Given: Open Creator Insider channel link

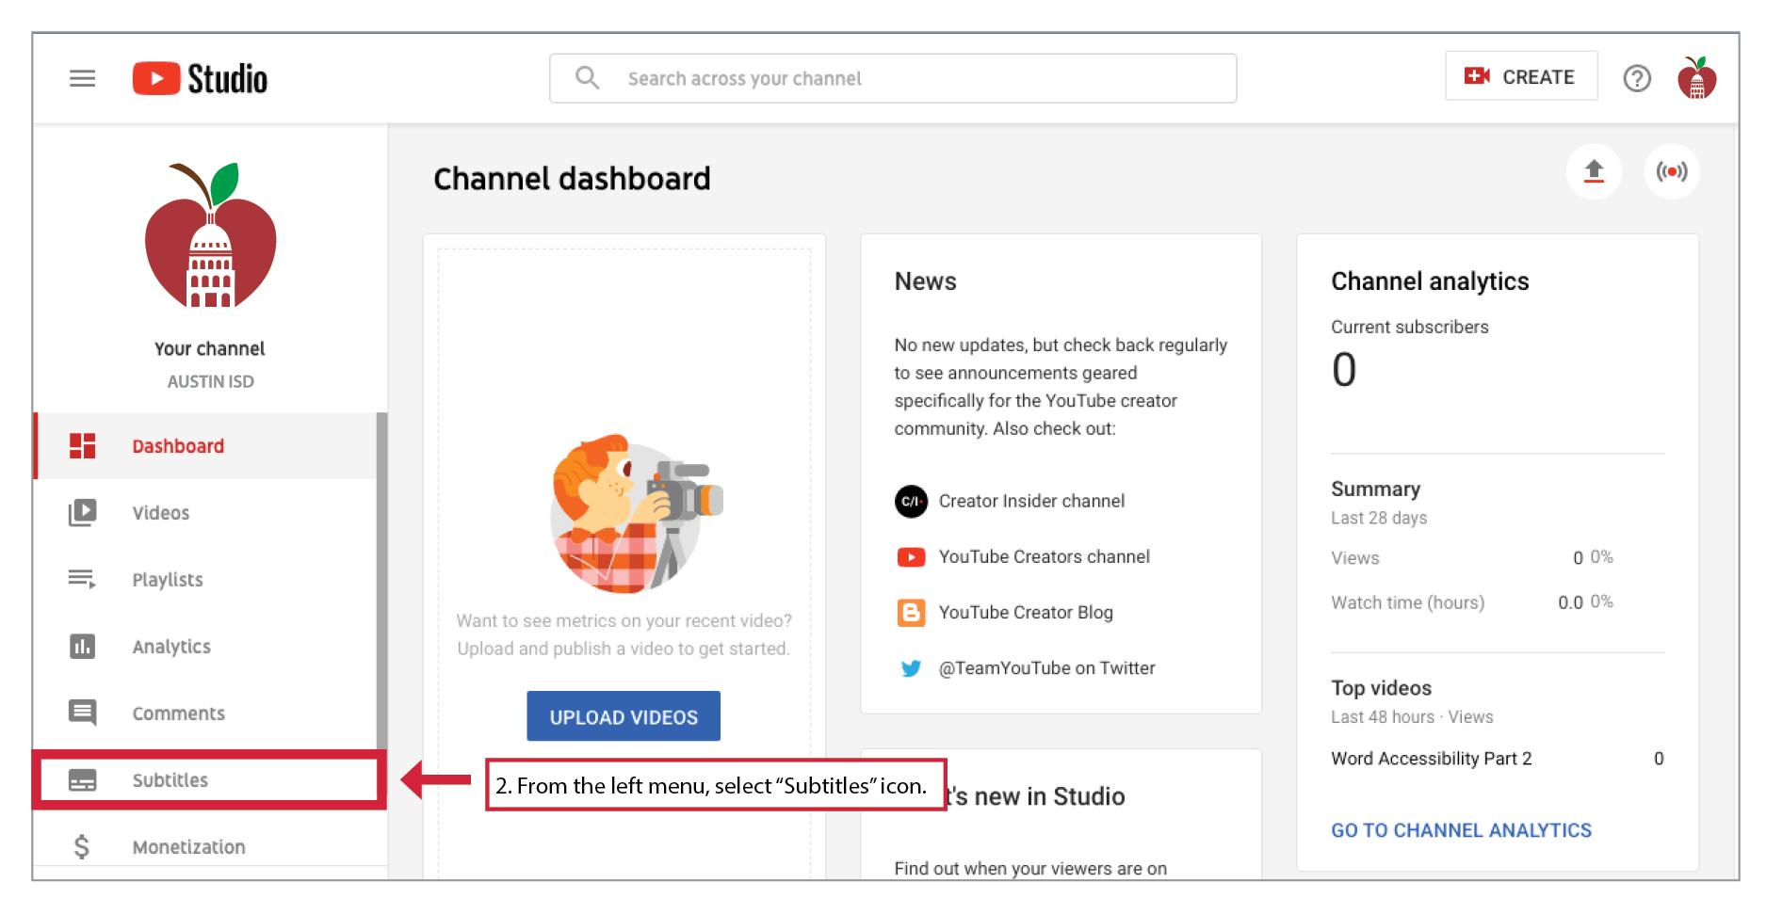Looking at the screenshot, I should (x=1031, y=501).
